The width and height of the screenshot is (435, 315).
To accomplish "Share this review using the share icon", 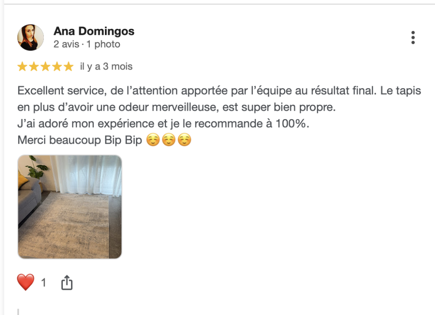I will 67,282.
